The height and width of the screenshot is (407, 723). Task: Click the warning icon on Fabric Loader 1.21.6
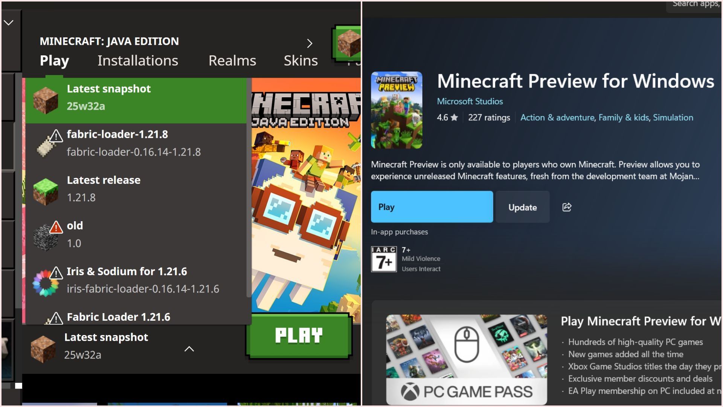(x=56, y=318)
